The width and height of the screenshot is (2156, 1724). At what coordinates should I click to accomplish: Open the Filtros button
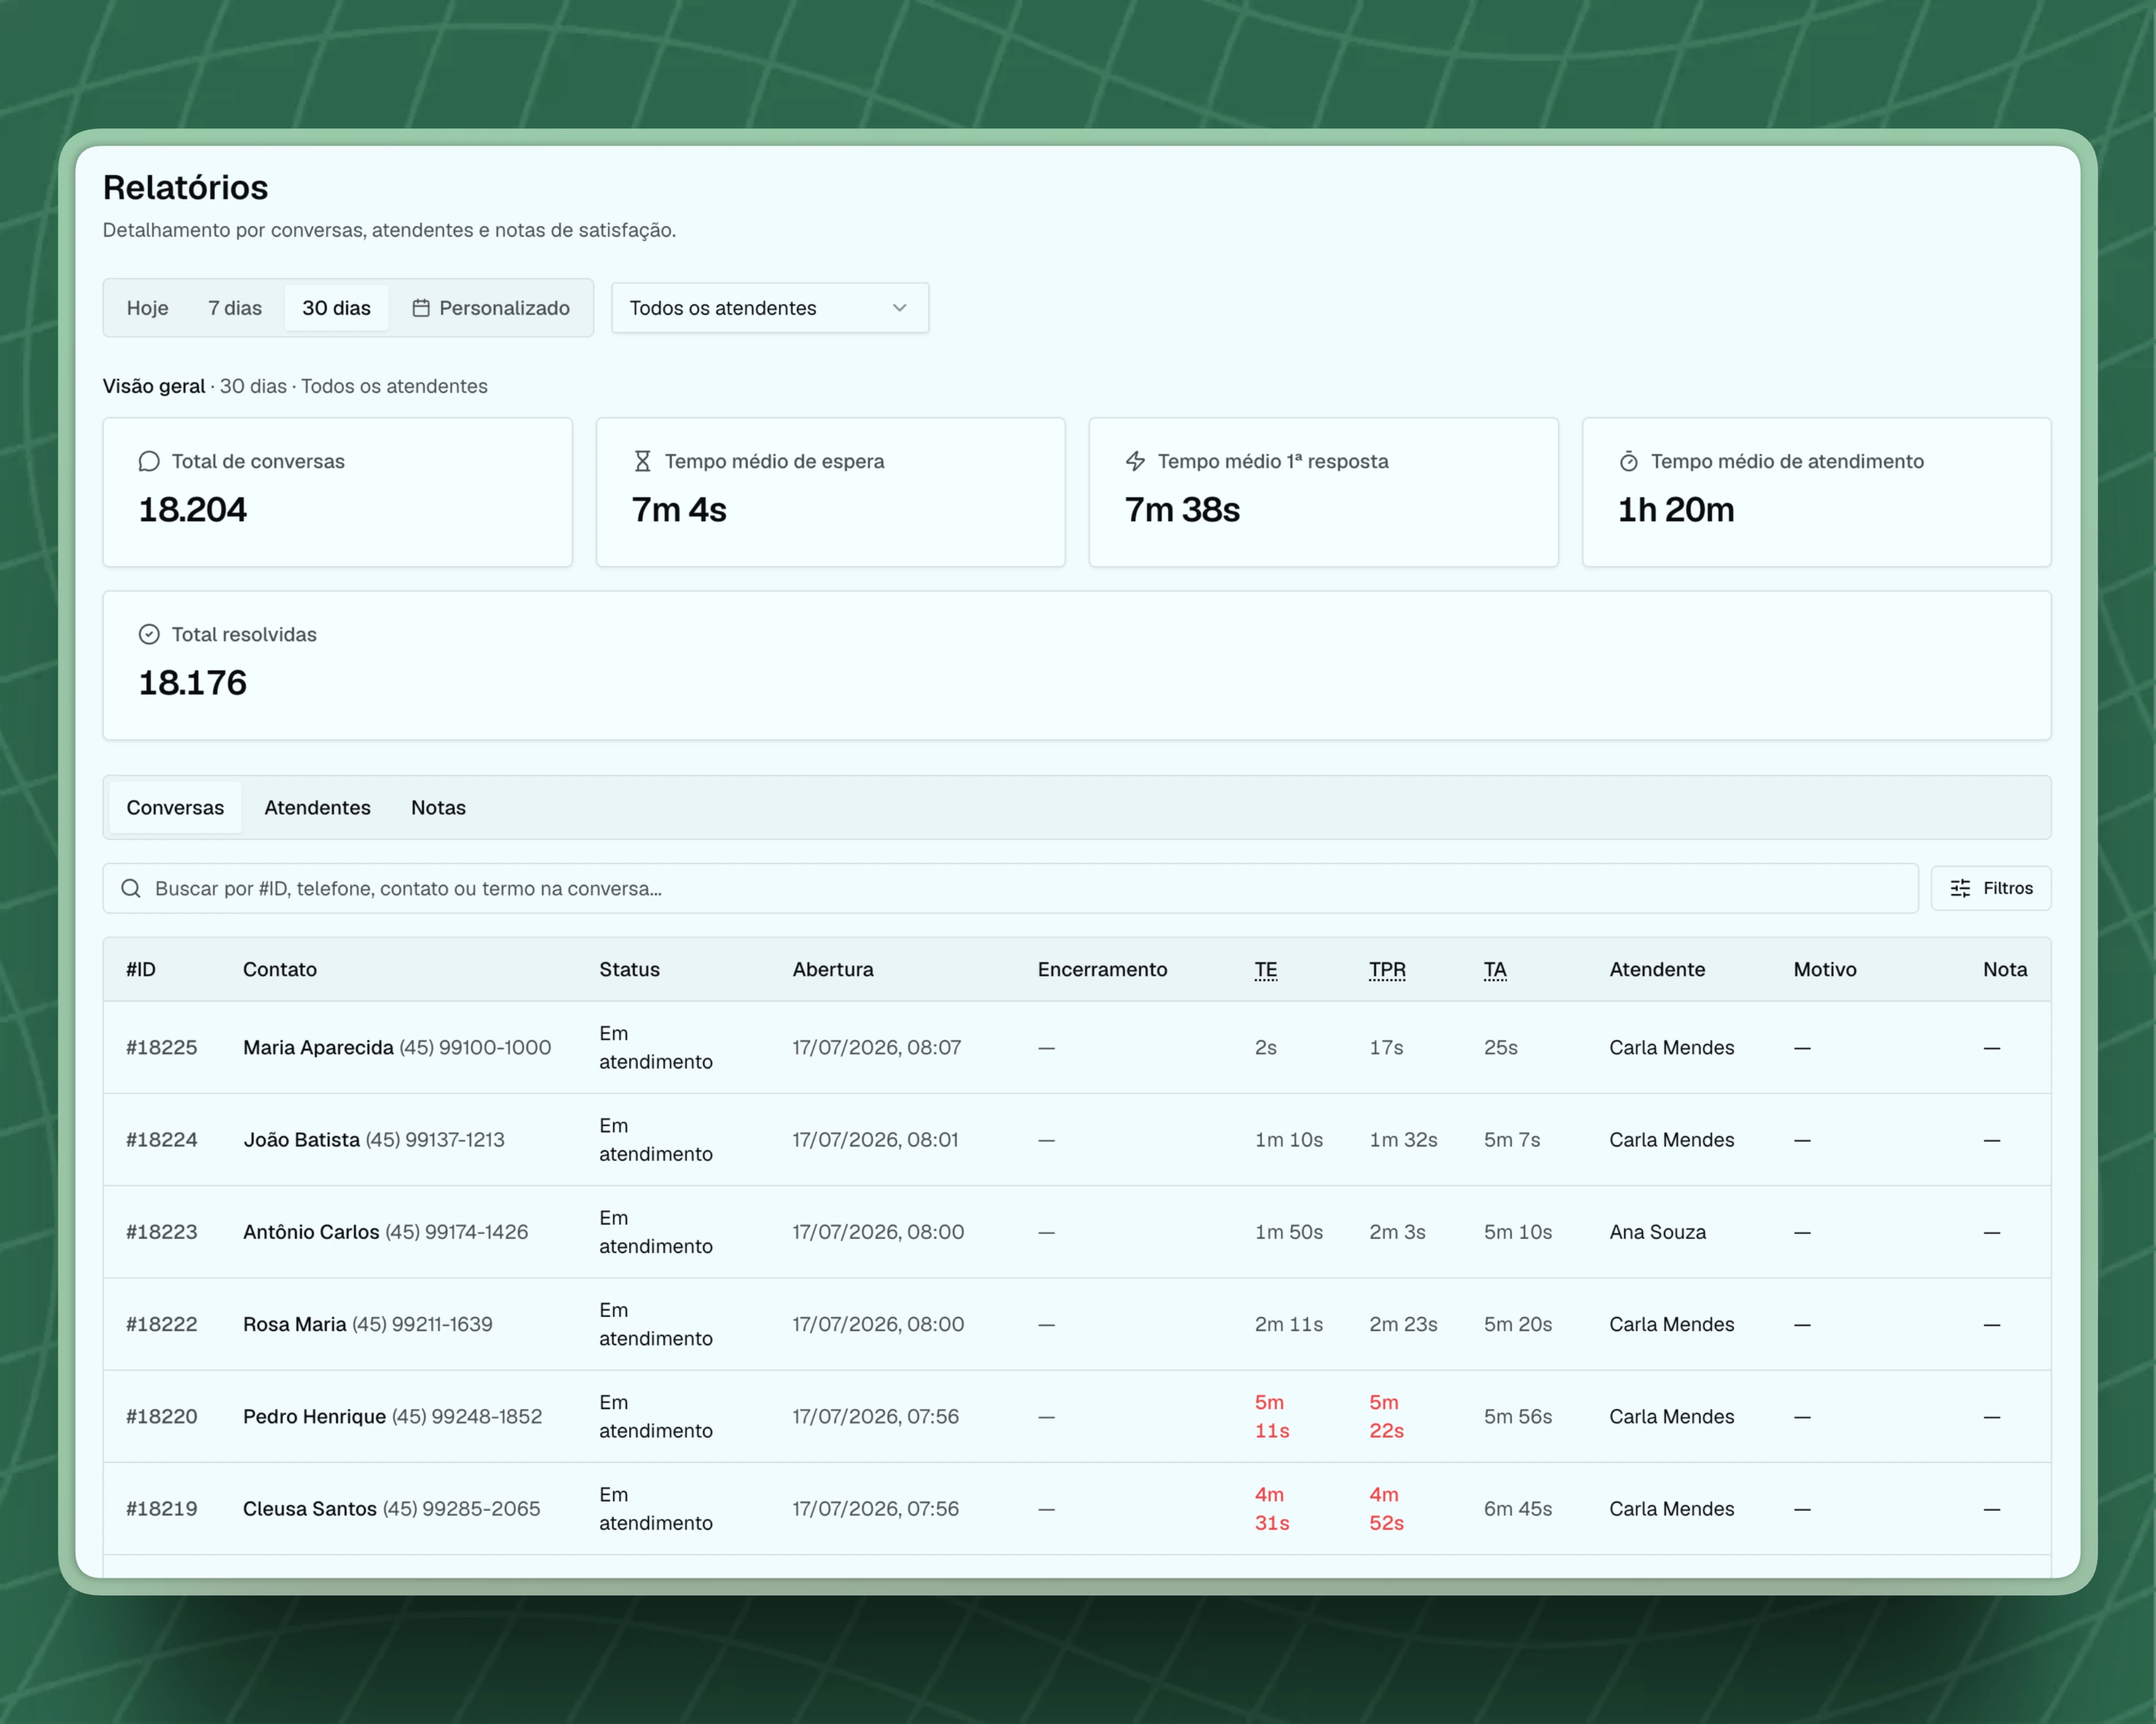coord(1990,888)
